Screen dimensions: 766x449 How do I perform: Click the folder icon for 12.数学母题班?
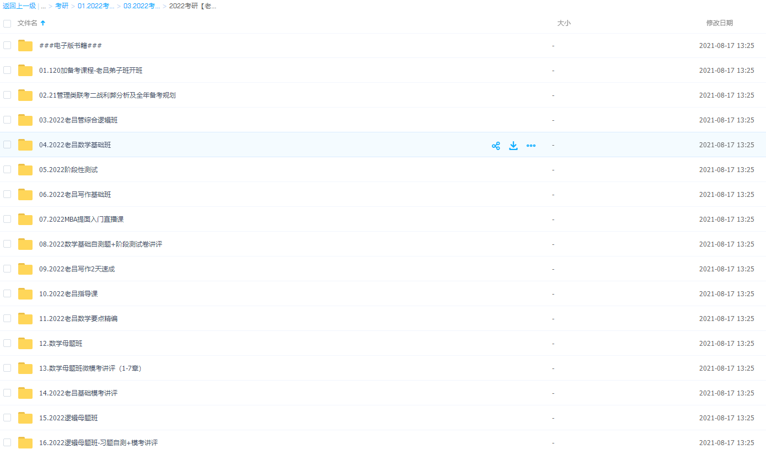pyautogui.click(x=25, y=344)
